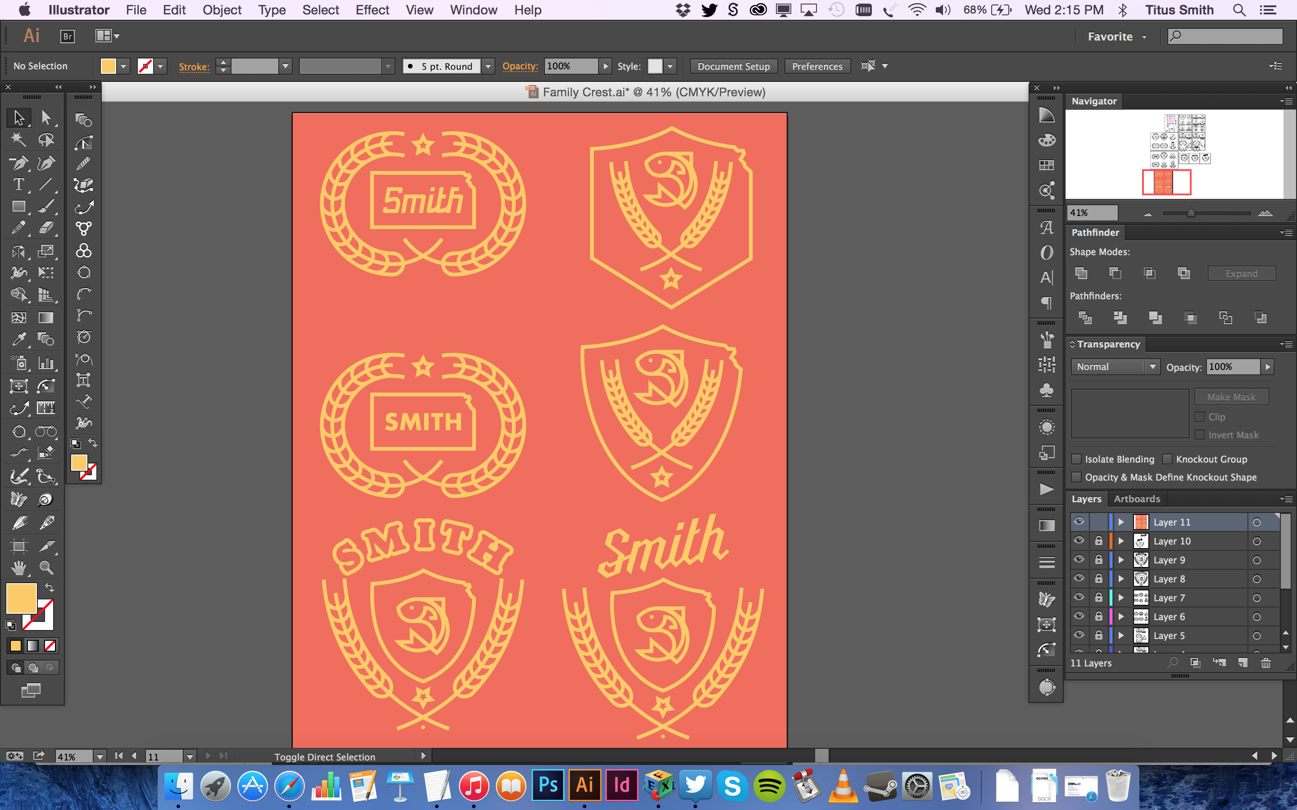Open Adobe Bridge with the Br icon

(x=68, y=36)
